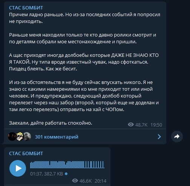
Task: Click the 46.6K view count
Action: point(86,181)
